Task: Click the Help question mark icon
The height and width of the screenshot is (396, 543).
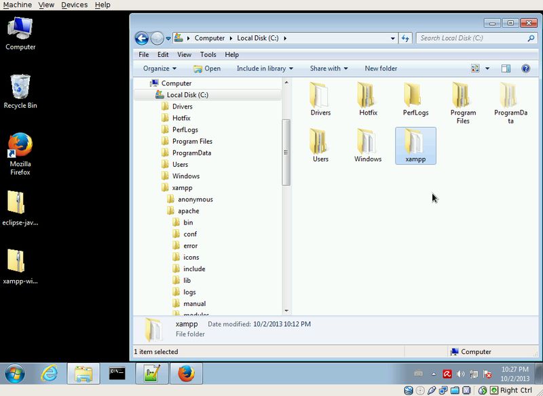Action: tap(525, 68)
